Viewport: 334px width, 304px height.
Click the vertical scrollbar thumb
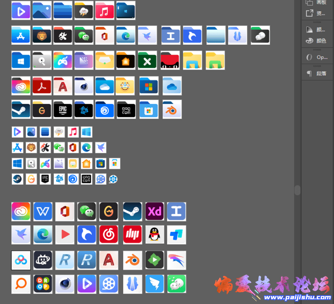(297, 190)
